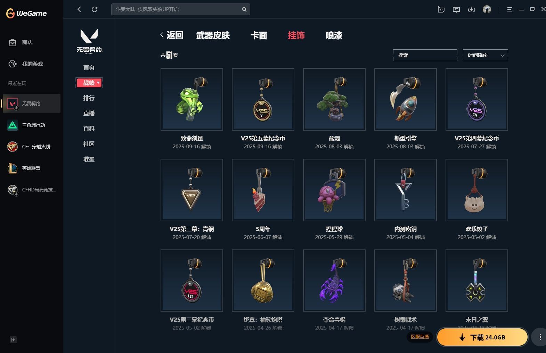Viewport: 546px width, 353px height.
Task: Open the messages chat icon
Action: pyautogui.click(x=456, y=10)
